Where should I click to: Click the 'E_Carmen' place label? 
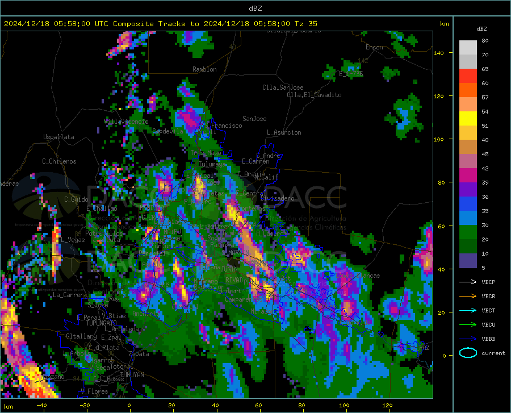[256, 161]
